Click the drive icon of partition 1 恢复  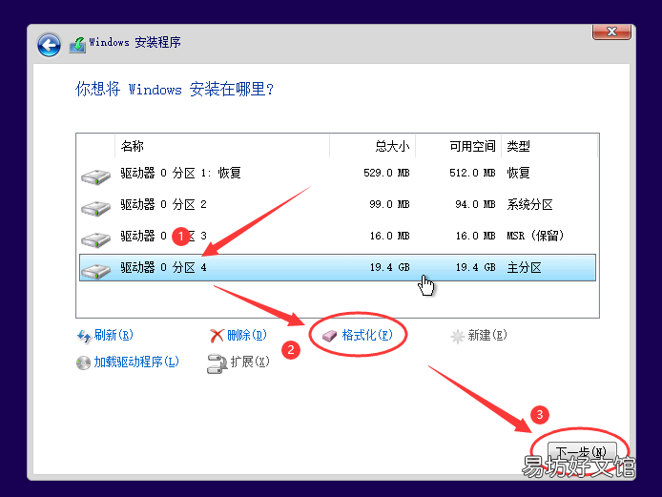(95, 176)
